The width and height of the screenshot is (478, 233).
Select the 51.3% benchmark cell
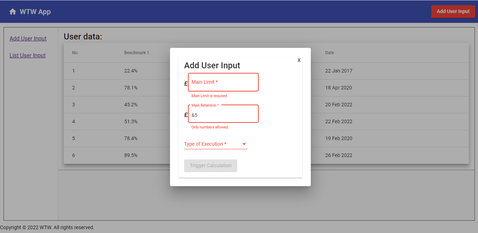131,121
